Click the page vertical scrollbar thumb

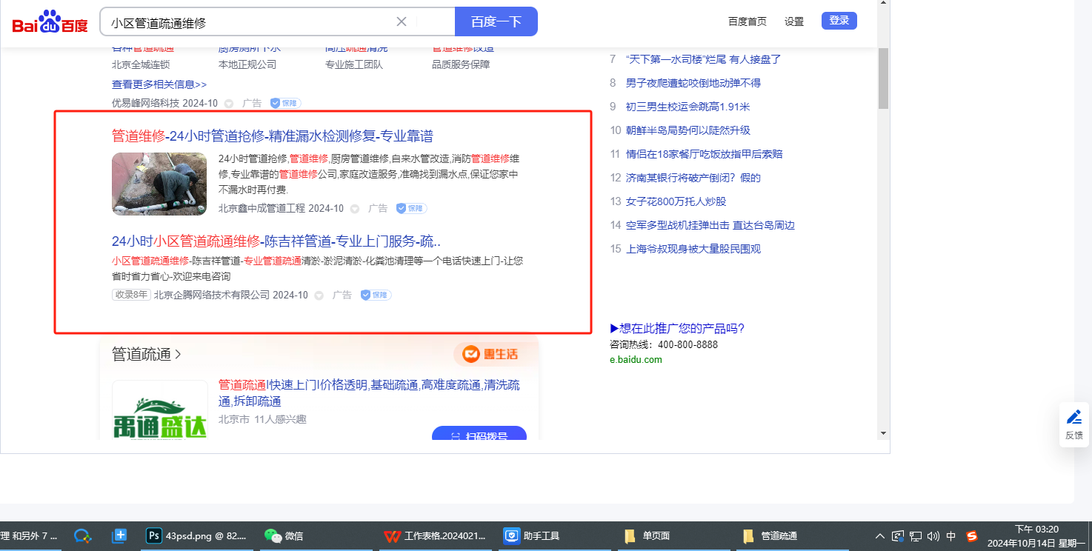(883, 78)
